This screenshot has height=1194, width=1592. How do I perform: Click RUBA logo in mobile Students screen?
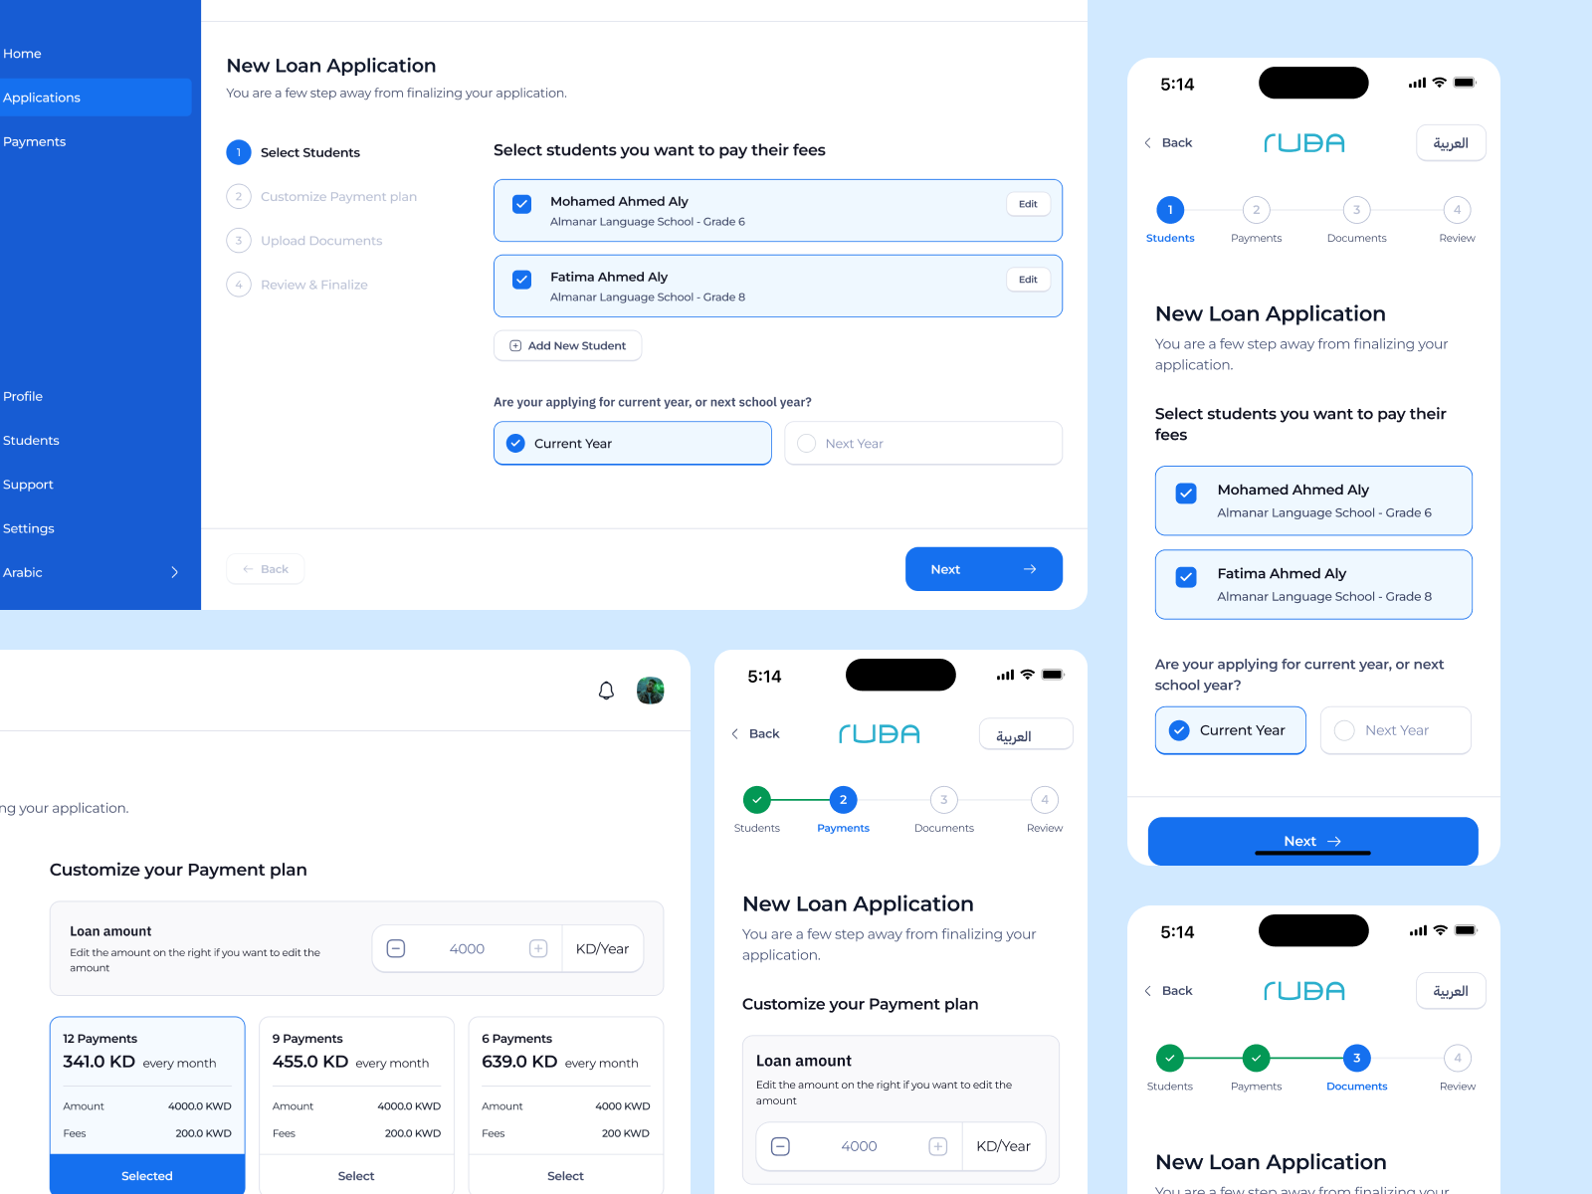(x=1304, y=143)
